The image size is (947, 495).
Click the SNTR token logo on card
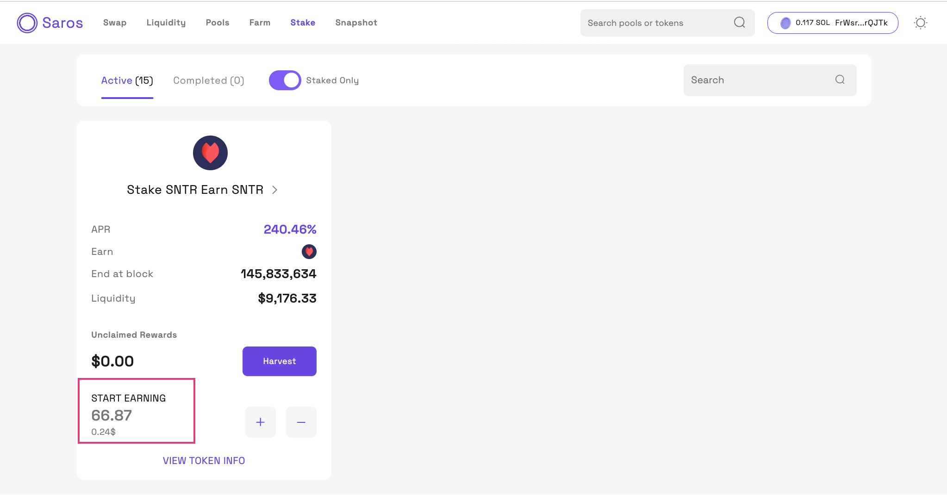[210, 153]
